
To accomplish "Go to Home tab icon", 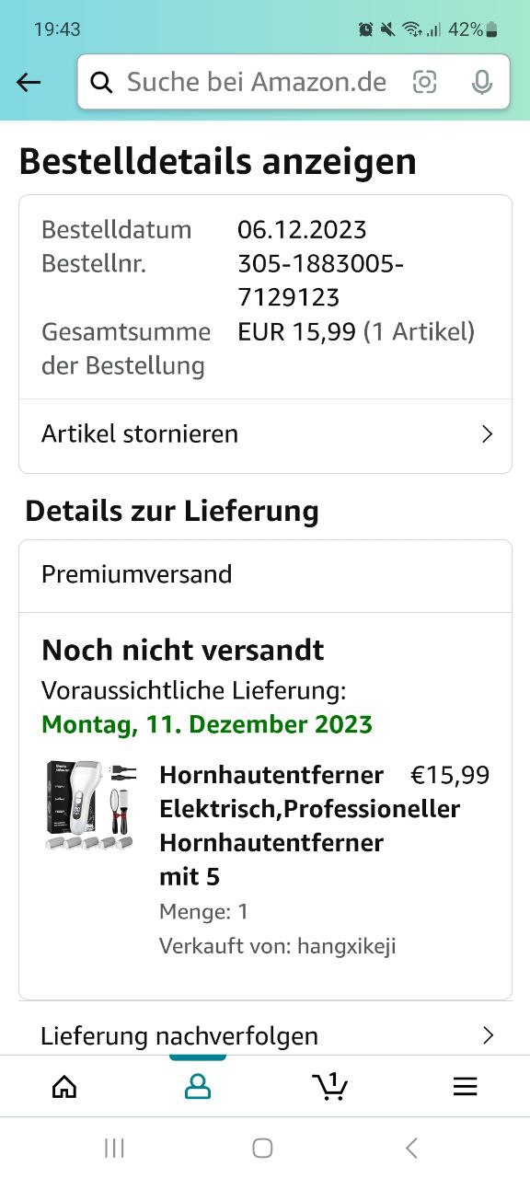I will (x=64, y=1087).
